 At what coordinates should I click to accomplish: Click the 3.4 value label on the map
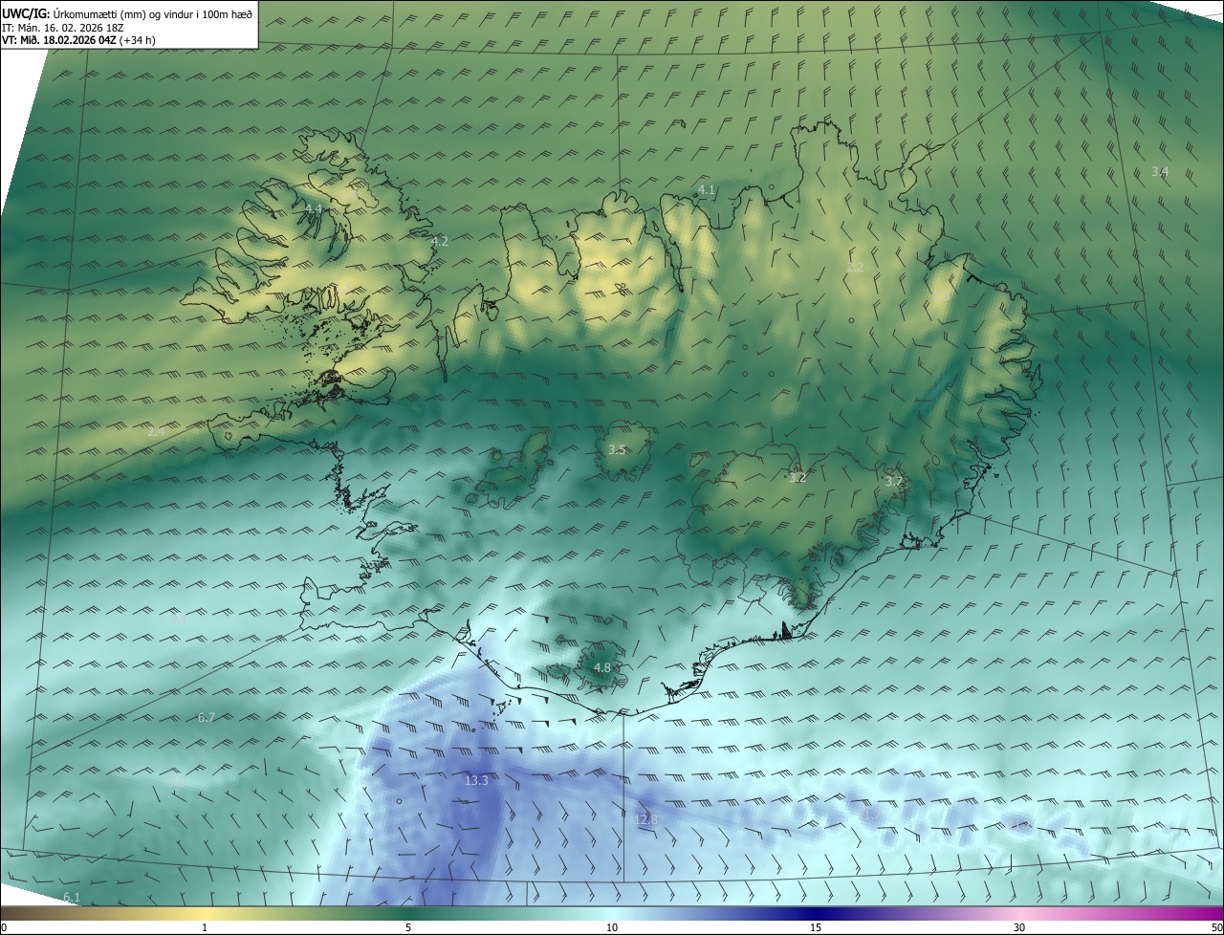tap(1160, 172)
